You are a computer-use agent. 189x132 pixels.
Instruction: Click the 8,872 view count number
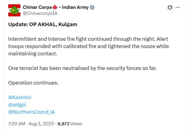[x=63, y=124]
